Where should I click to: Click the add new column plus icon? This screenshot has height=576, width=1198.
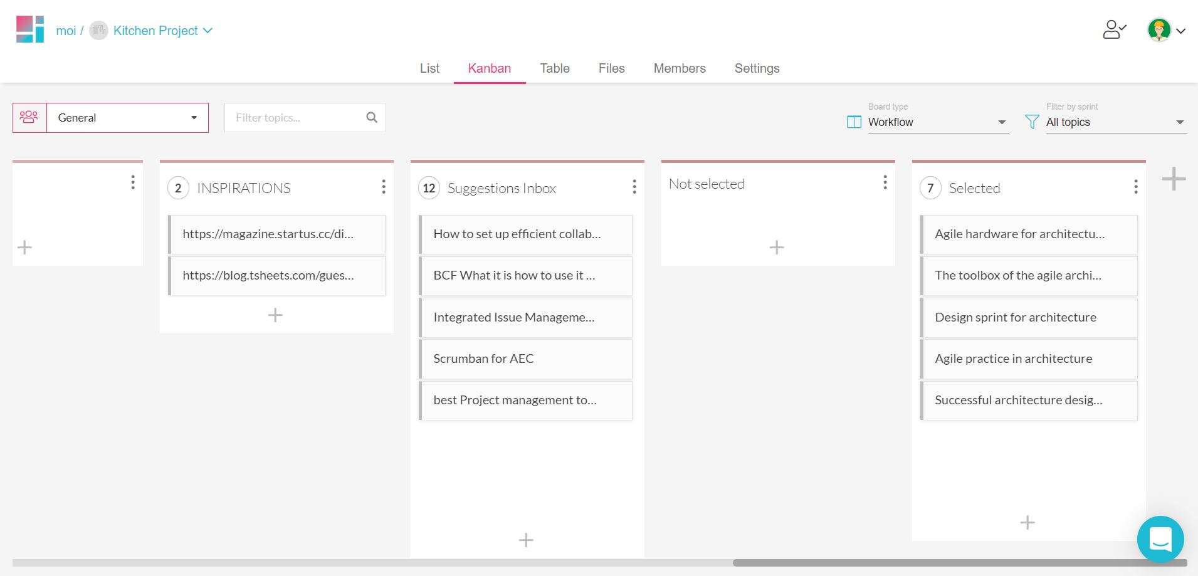(1174, 179)
